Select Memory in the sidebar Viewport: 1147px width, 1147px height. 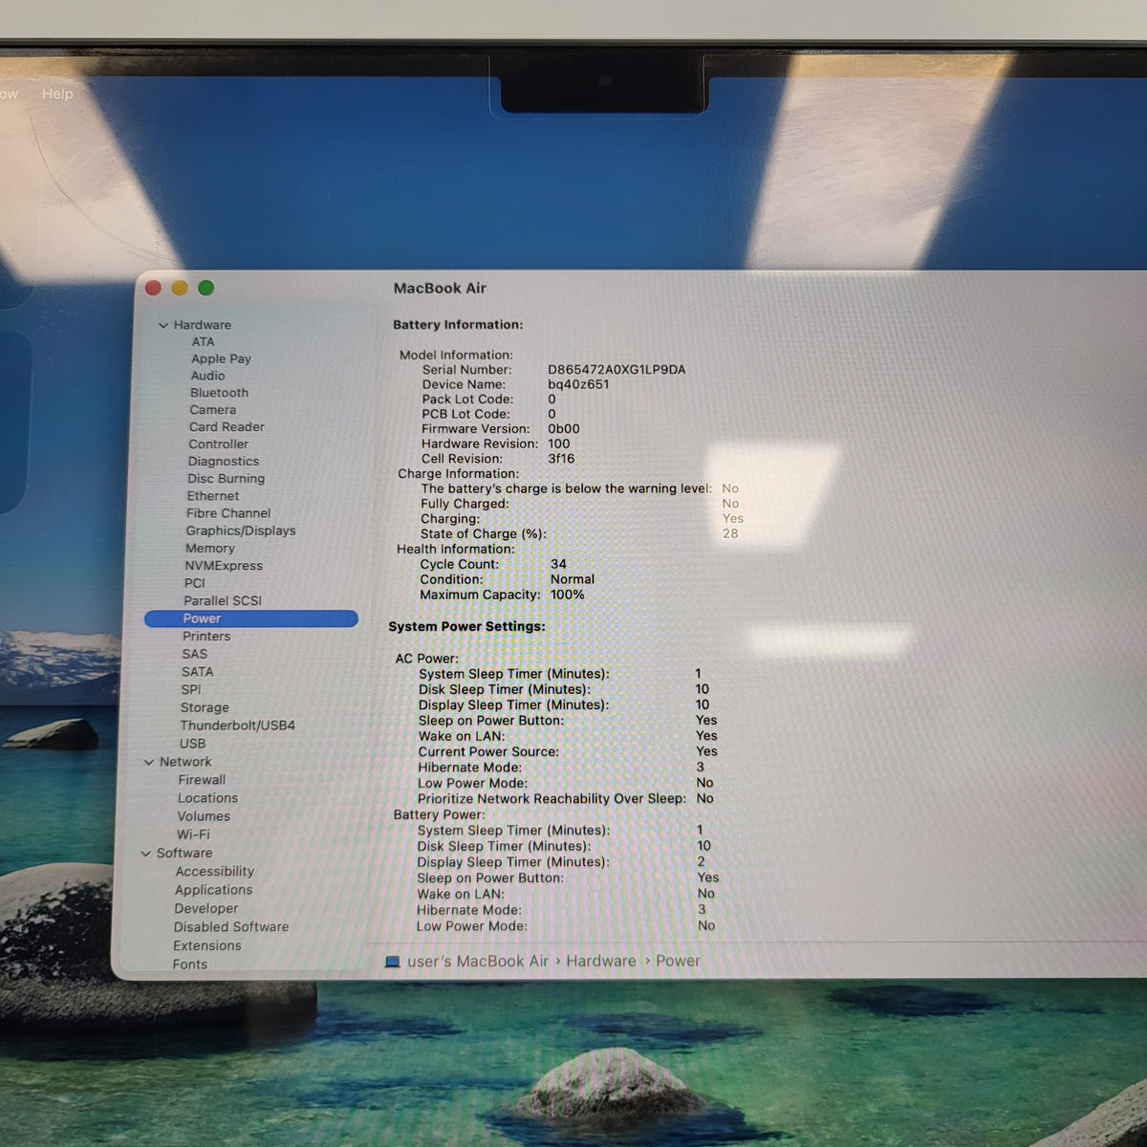pyautogui.click(x=210, y=549)
